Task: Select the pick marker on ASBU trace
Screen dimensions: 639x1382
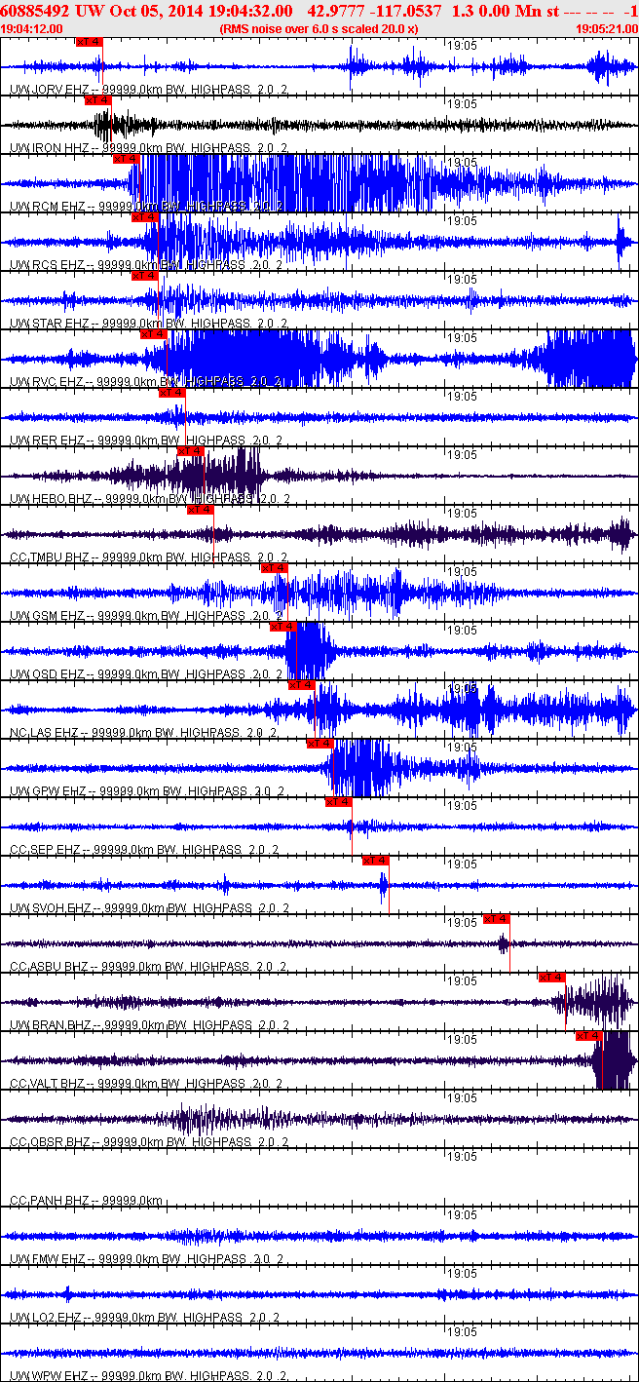Action: pyautogui.click(x=497, y=919)
